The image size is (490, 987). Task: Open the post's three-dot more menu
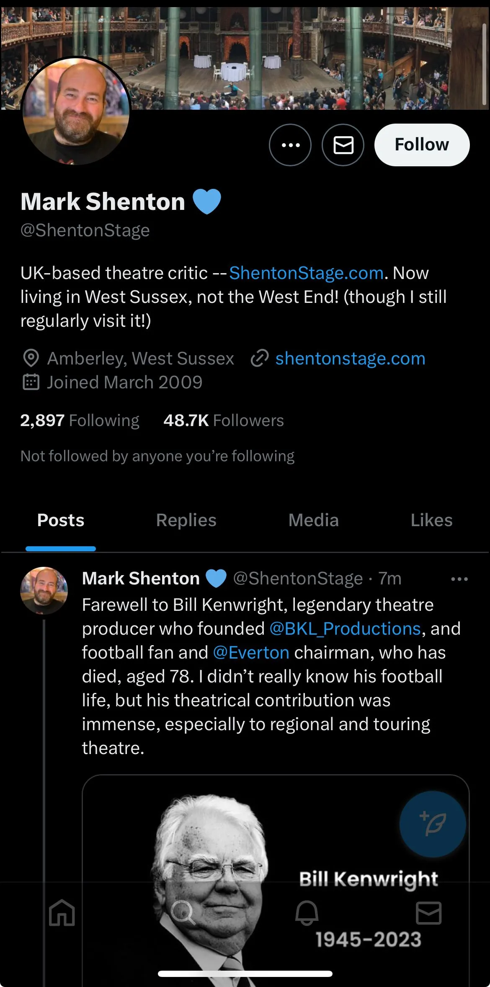[459, 579]
